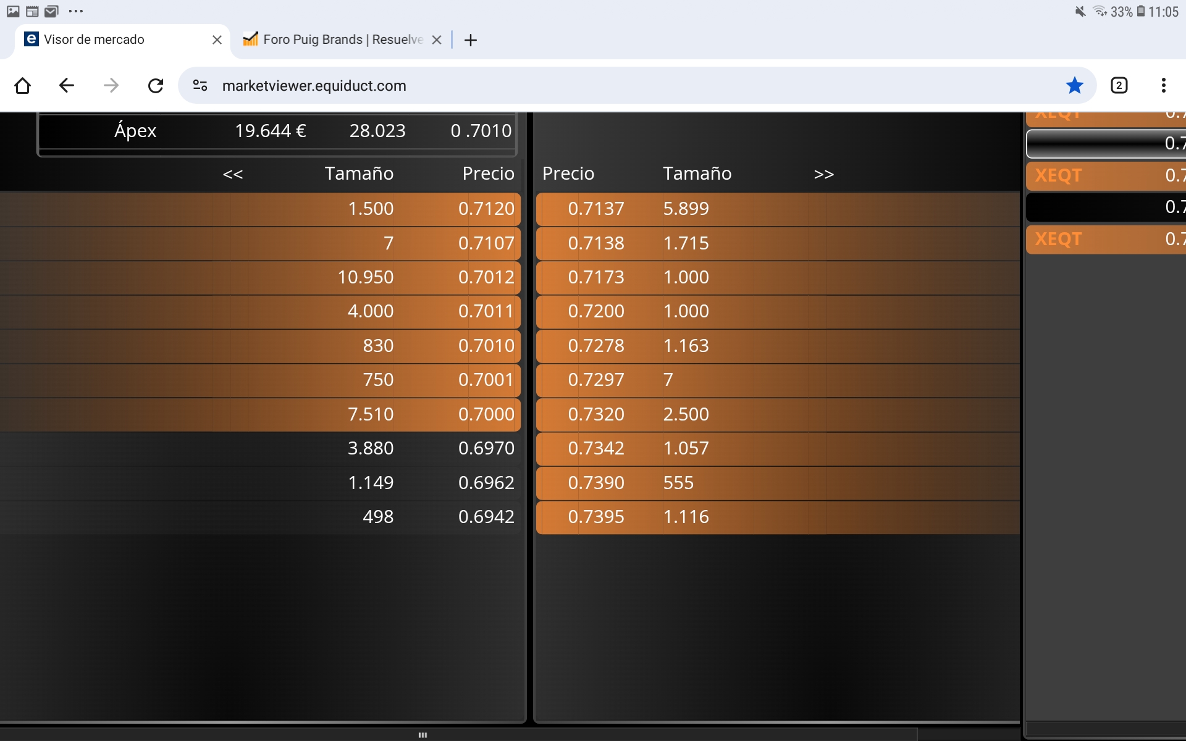Go back with the back arrow
The height and width of the screenshot is (741, 1186).
pos(67,85)
